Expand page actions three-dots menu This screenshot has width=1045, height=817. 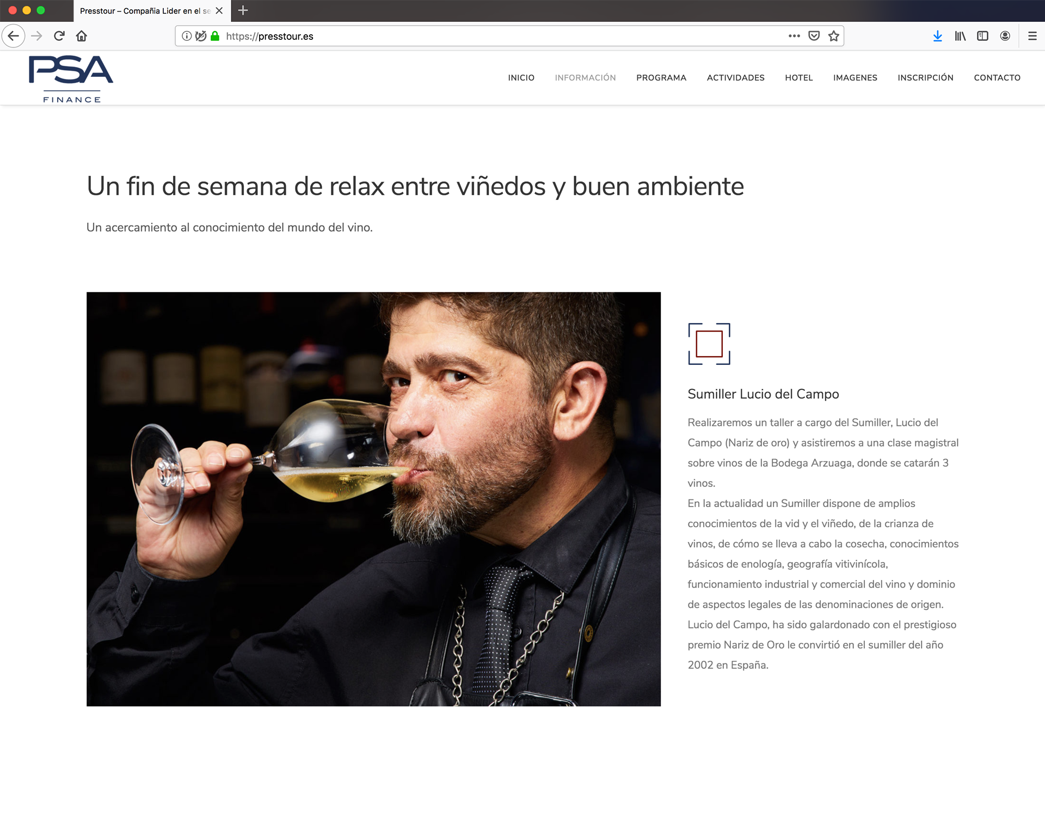click(x=794, y=36)
